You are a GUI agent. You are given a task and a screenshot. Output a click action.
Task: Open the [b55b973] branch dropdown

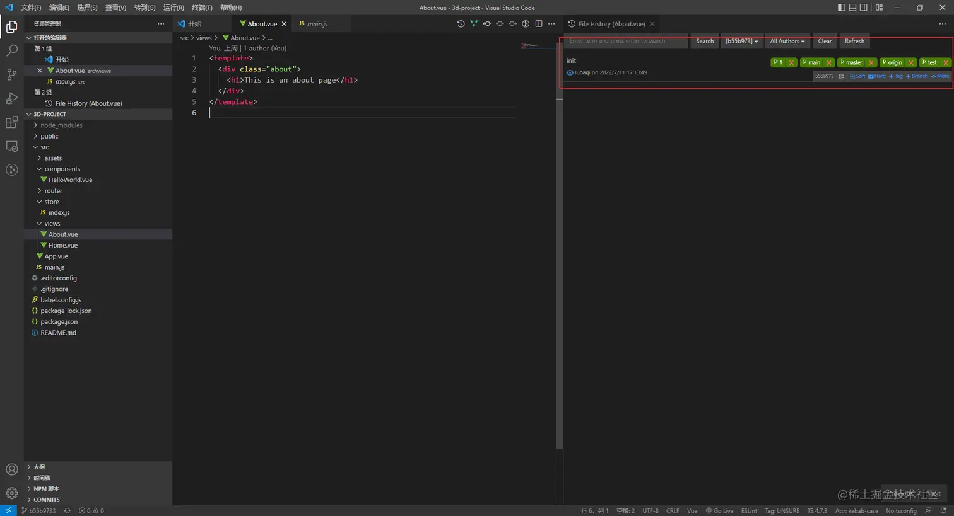[x=741, y=42]
